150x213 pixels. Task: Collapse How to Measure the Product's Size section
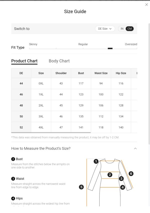tap(135, 148)
